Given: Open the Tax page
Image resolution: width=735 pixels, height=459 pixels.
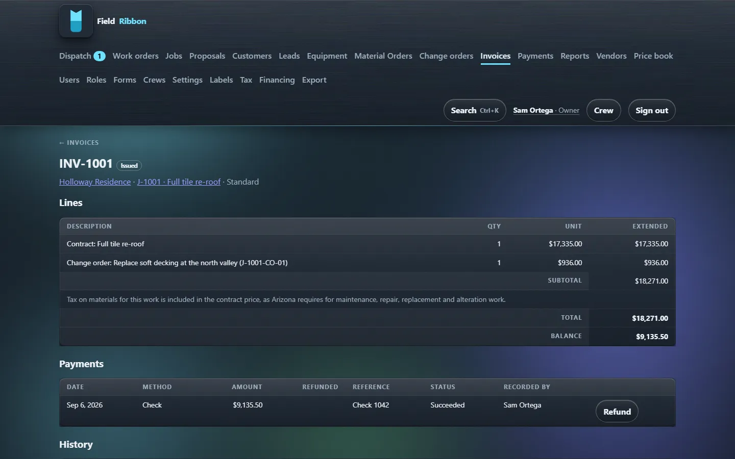Looking at the screenshot, I should click(246, 80).
